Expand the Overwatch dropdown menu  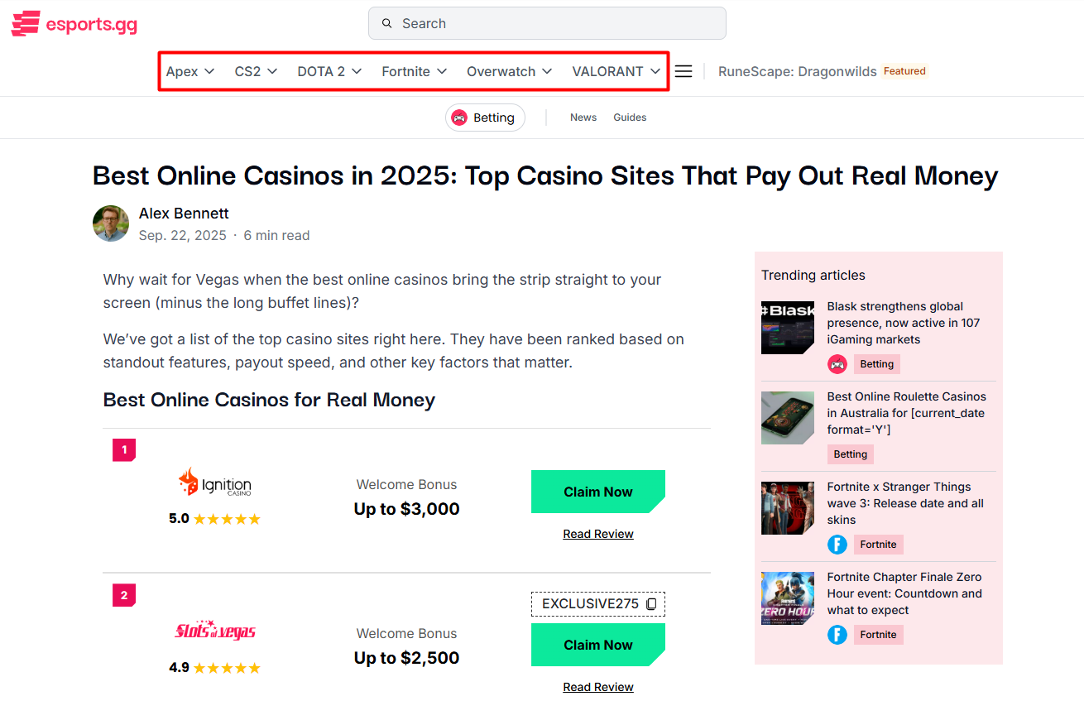[509, 71]
